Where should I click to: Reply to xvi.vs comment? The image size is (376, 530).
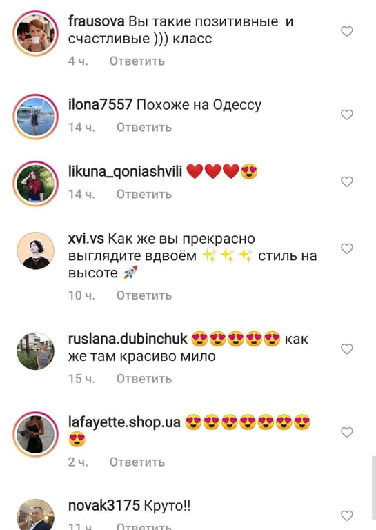(144, 295)
